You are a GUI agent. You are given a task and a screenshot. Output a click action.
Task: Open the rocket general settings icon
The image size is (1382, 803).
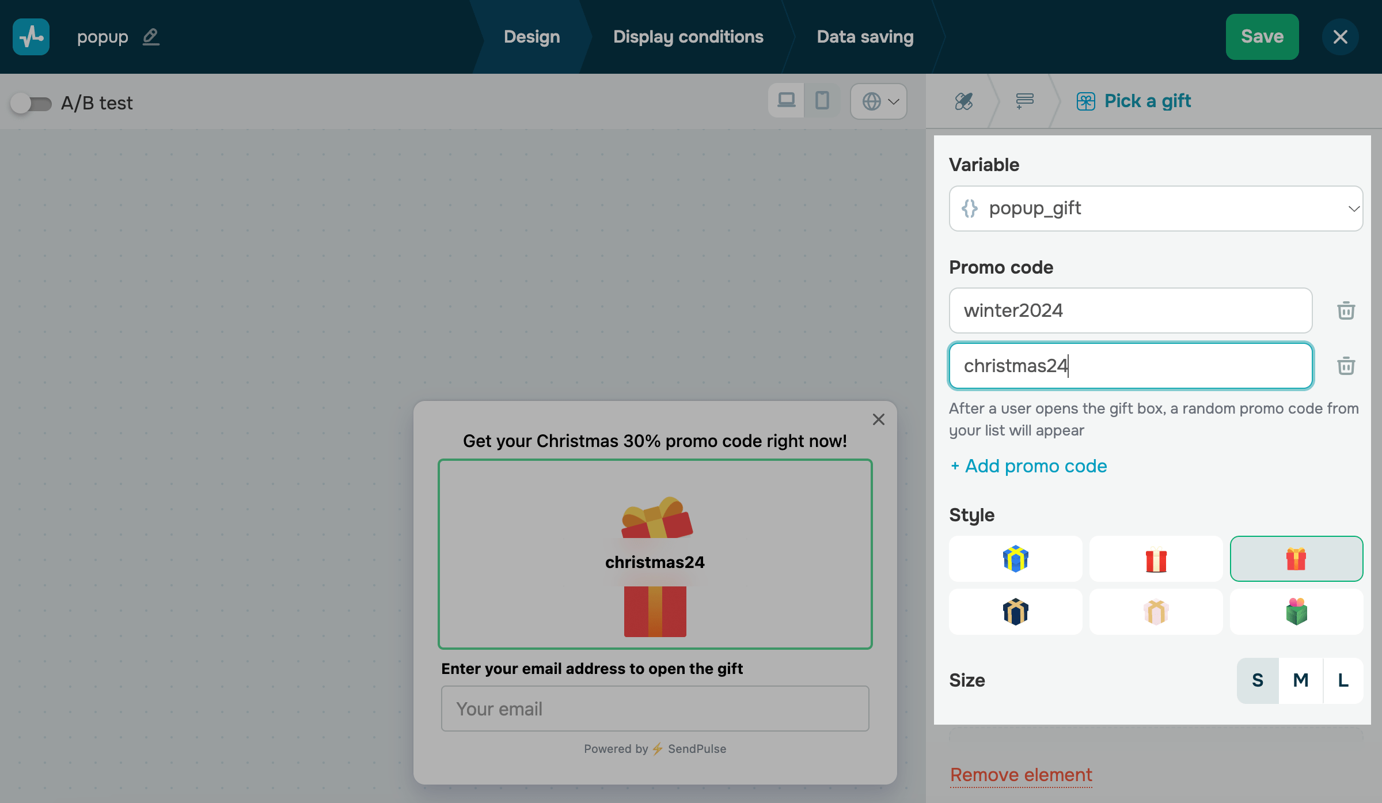click(964, 101)
